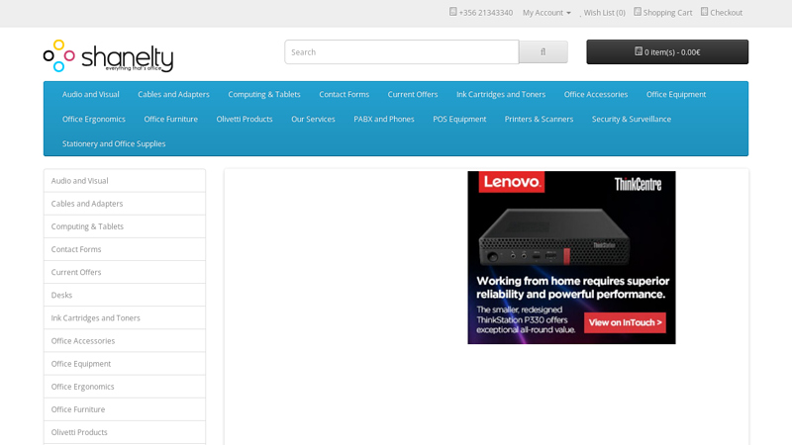The height and width of the screenshot is (445, 792).
Task: Select Computing & Tablets in sidebar list
Action: coord(125,226)
